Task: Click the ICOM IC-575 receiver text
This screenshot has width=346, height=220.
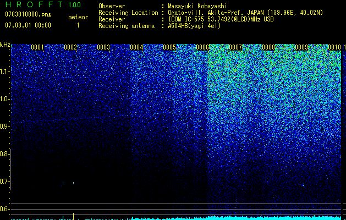Action: click(x=221, y=19)
